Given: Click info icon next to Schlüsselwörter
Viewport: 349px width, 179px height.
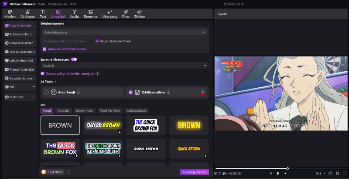Looking at the screenshot, I should [168, 92].
